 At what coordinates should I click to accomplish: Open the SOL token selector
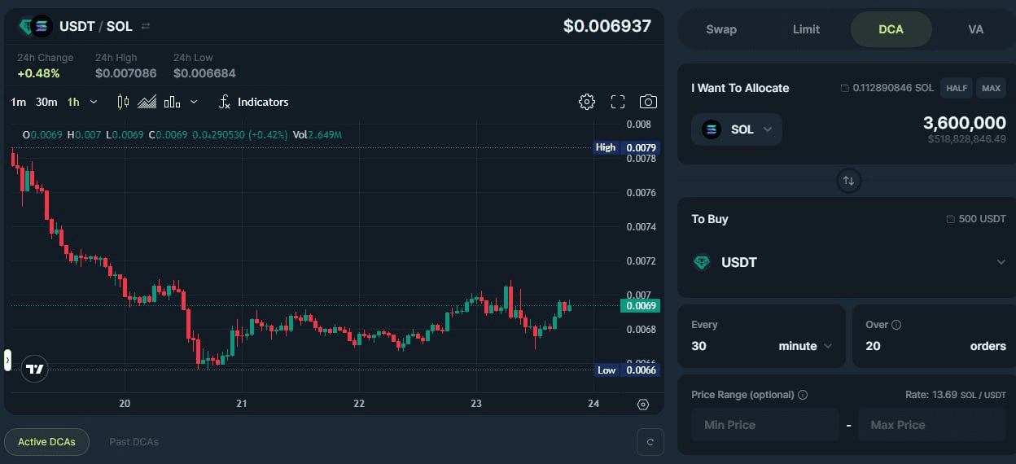click(x=737, y=129)
